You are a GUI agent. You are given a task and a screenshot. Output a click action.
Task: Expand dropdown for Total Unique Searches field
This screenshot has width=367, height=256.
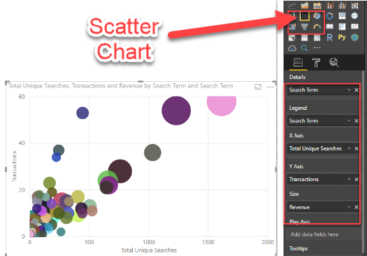[349, 148]
